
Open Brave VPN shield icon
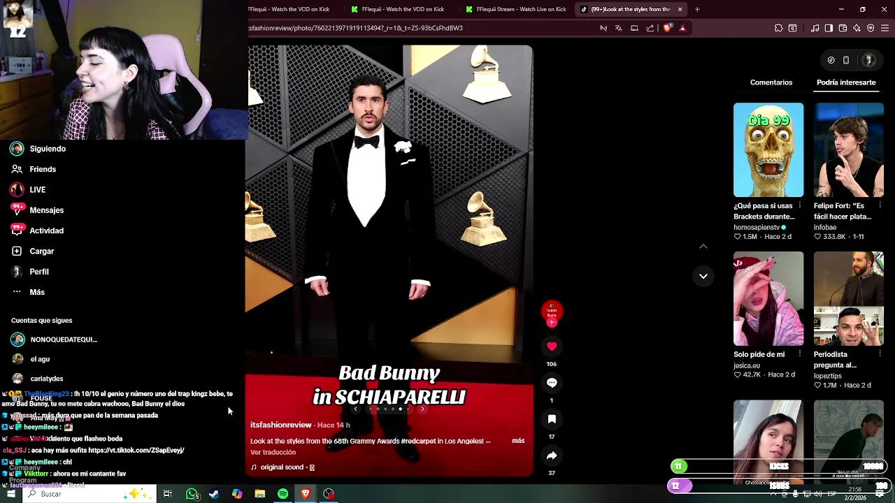click(871, 28)
